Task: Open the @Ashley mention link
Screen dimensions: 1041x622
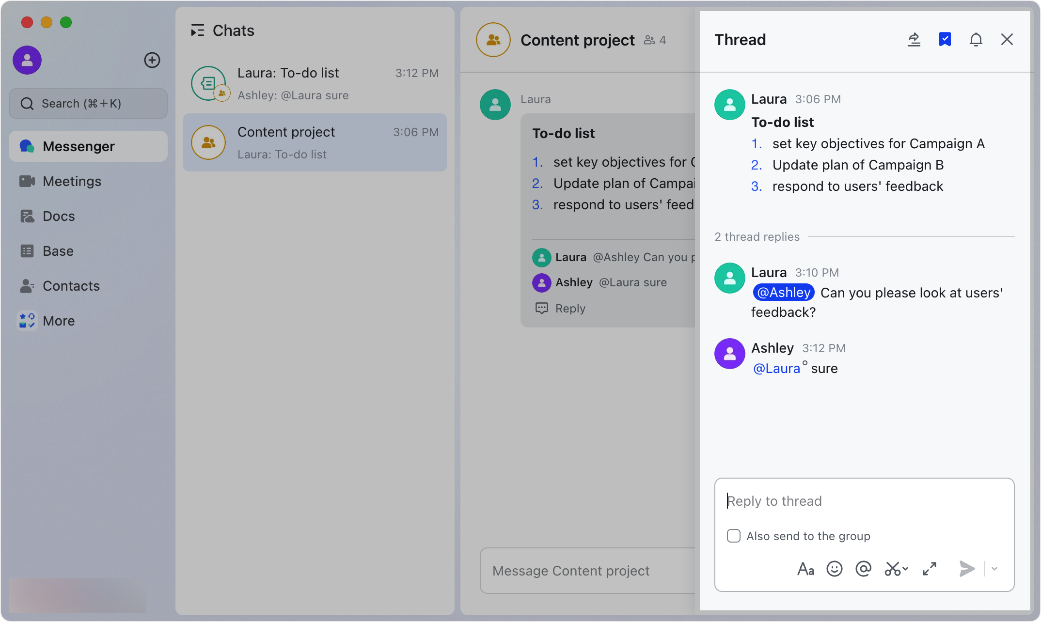Action: (x=783, y=292)
